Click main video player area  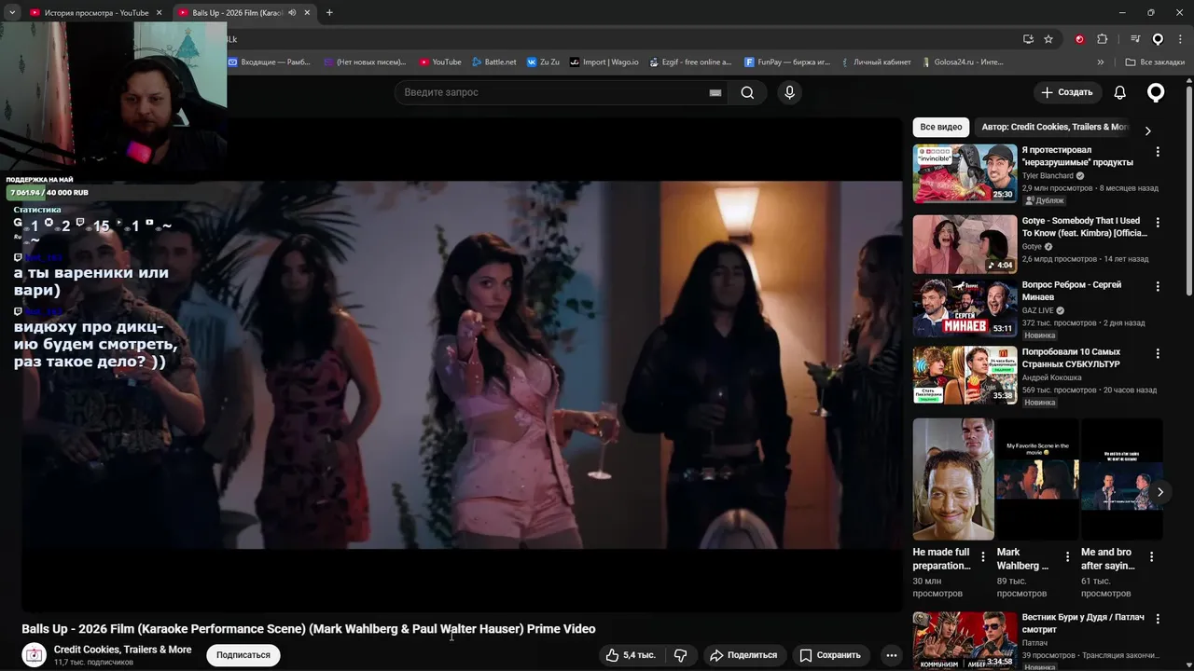click(462, 364)
